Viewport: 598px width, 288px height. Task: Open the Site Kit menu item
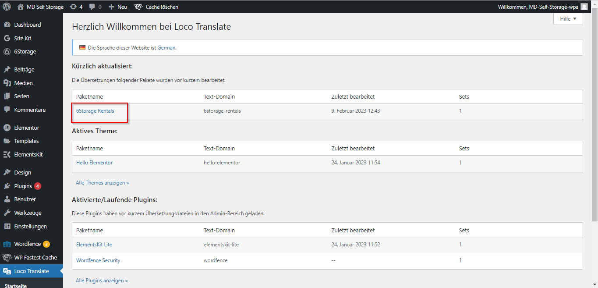pos(32,38)
